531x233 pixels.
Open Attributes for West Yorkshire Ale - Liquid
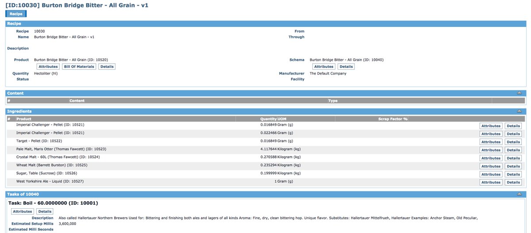point(491,182)
